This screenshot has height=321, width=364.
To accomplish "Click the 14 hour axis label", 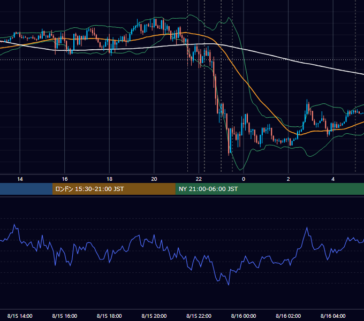I will click(x=20, y=179).
